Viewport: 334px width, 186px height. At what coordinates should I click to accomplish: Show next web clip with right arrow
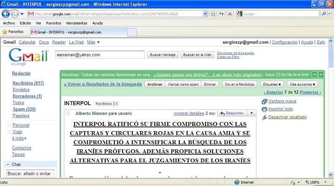(320, 74)
